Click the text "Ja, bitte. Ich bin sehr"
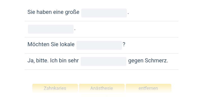Screen dimensions: 203x101 point(53,61)
